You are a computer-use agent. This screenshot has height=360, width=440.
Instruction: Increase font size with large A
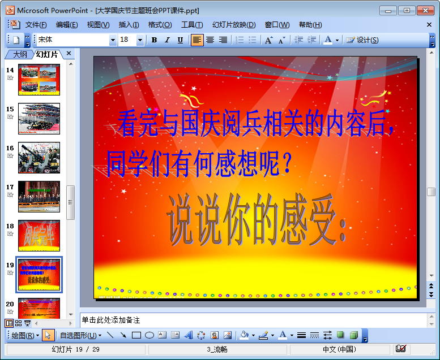click(269, 40)
